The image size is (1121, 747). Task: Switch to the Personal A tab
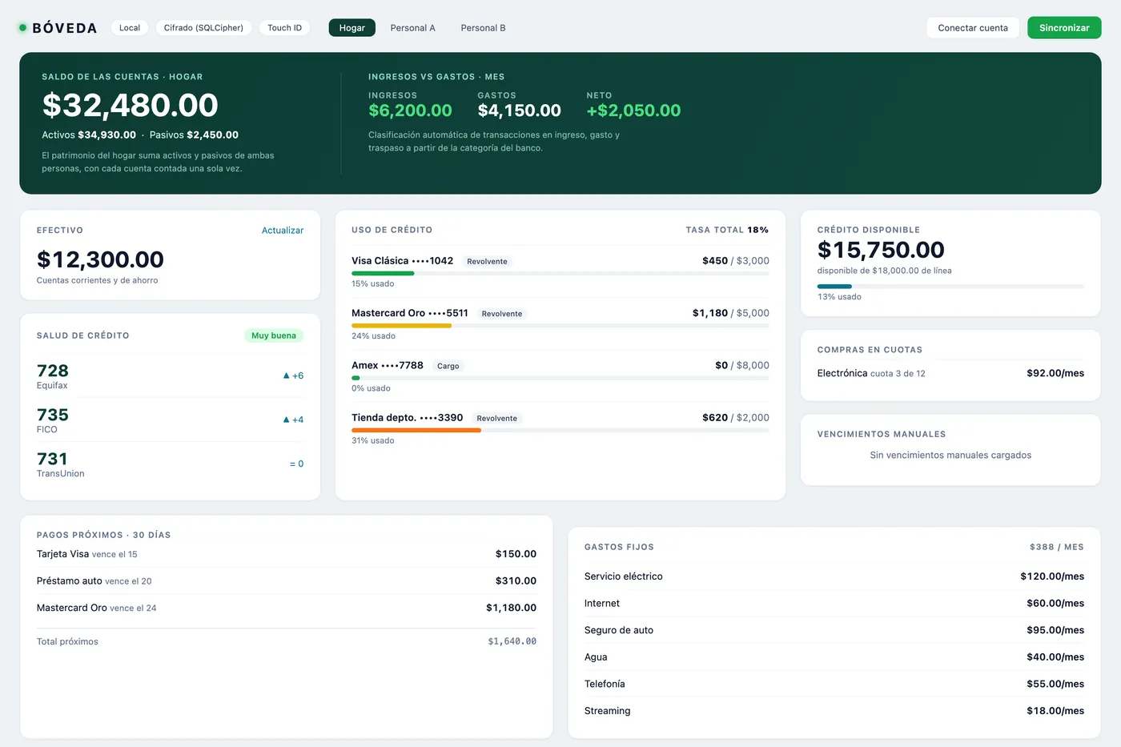413,28
